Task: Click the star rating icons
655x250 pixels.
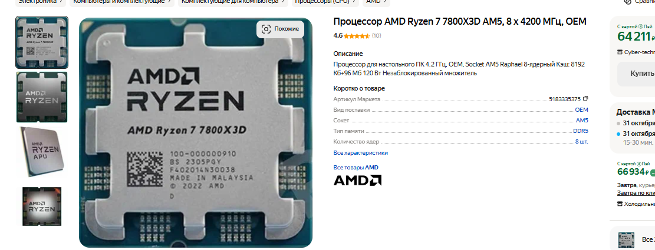Action: 357,36
